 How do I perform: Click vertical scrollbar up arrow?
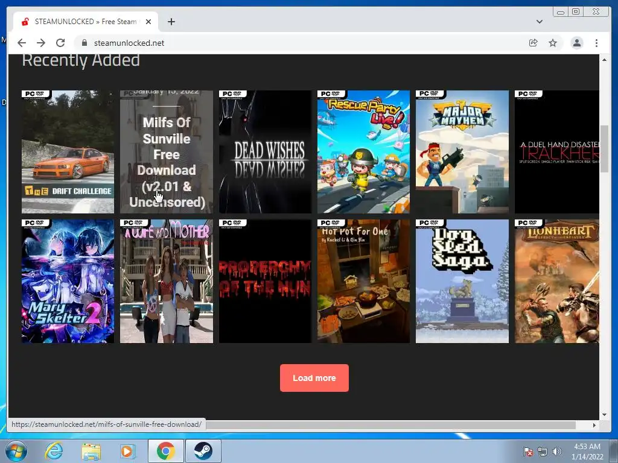coord(604,60)
